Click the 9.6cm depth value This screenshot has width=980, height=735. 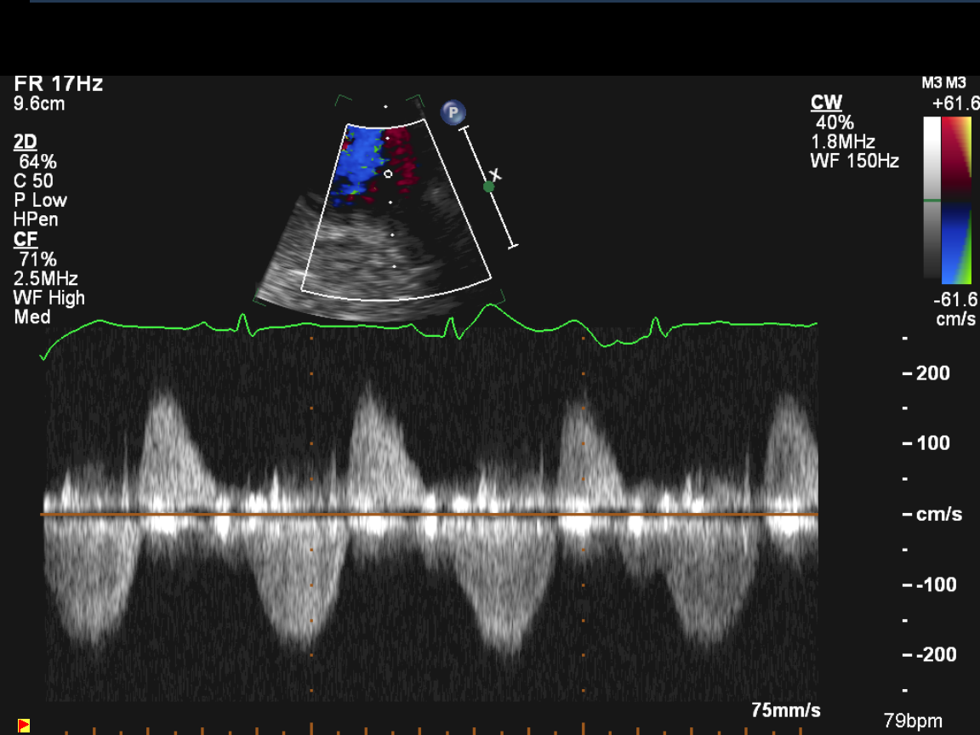tap(39, 104)
